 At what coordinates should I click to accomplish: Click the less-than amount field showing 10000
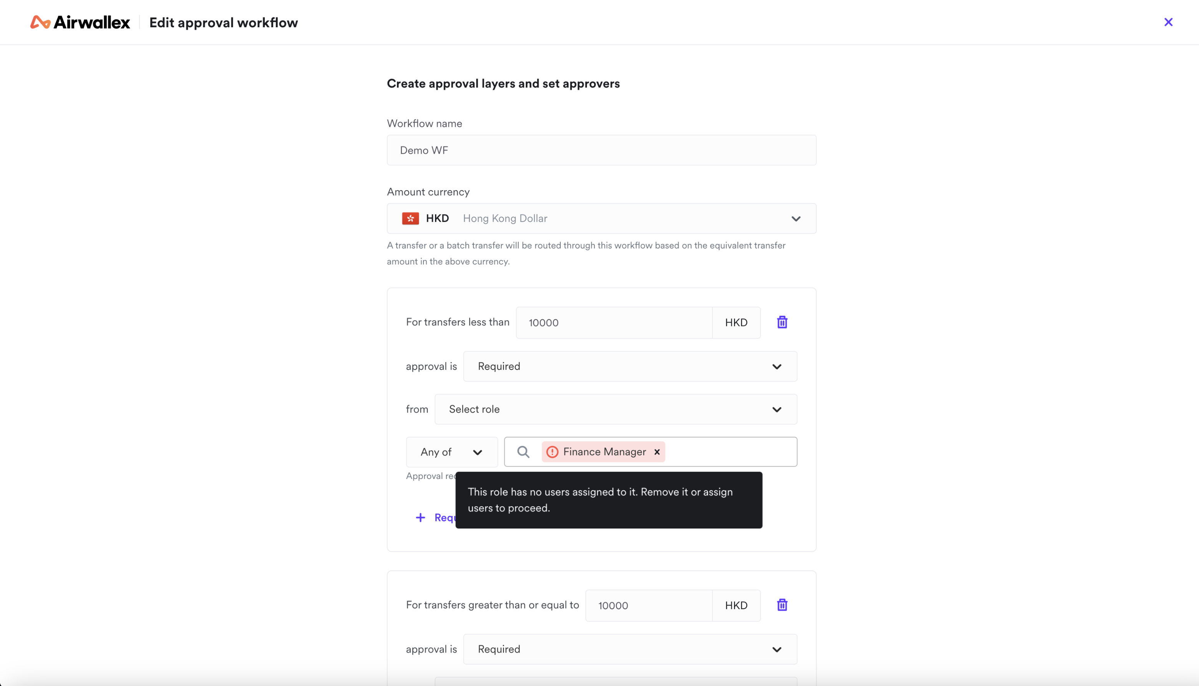614,323
